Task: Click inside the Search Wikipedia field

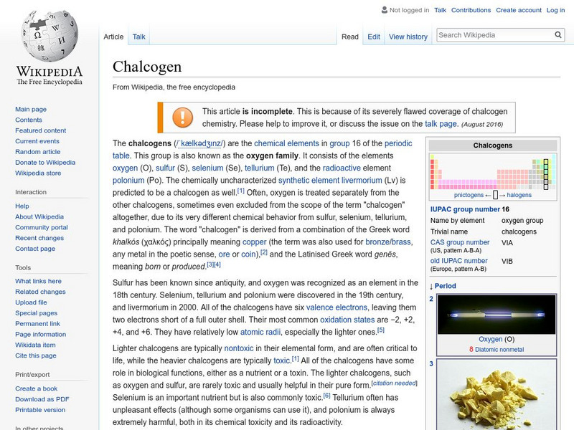Action: [x=495, y=35]
